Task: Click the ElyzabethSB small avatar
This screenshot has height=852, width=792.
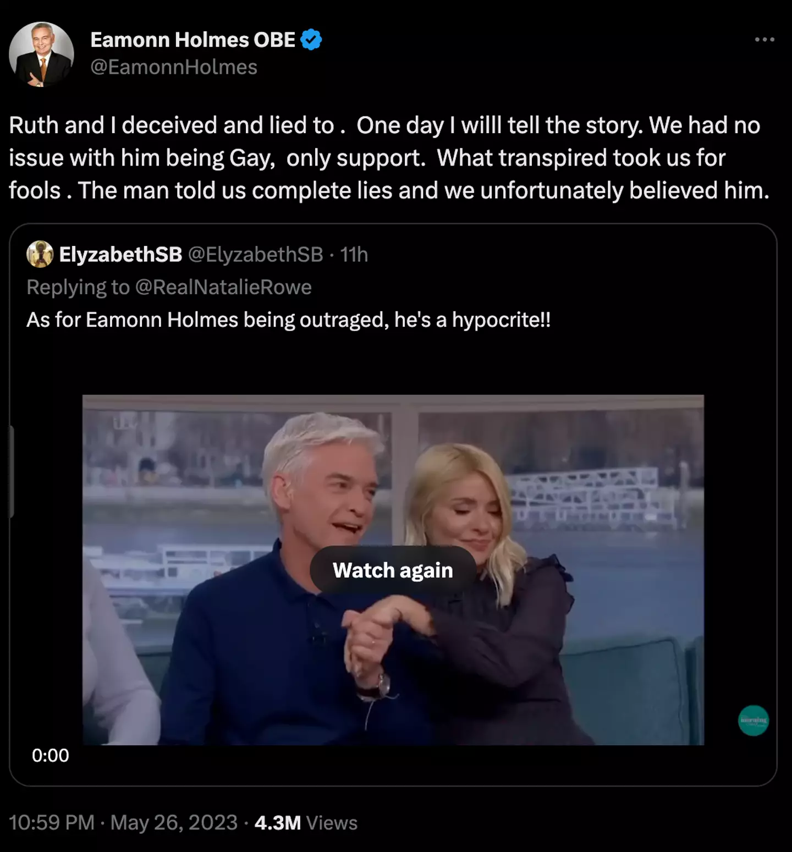Action: [40, 254]
